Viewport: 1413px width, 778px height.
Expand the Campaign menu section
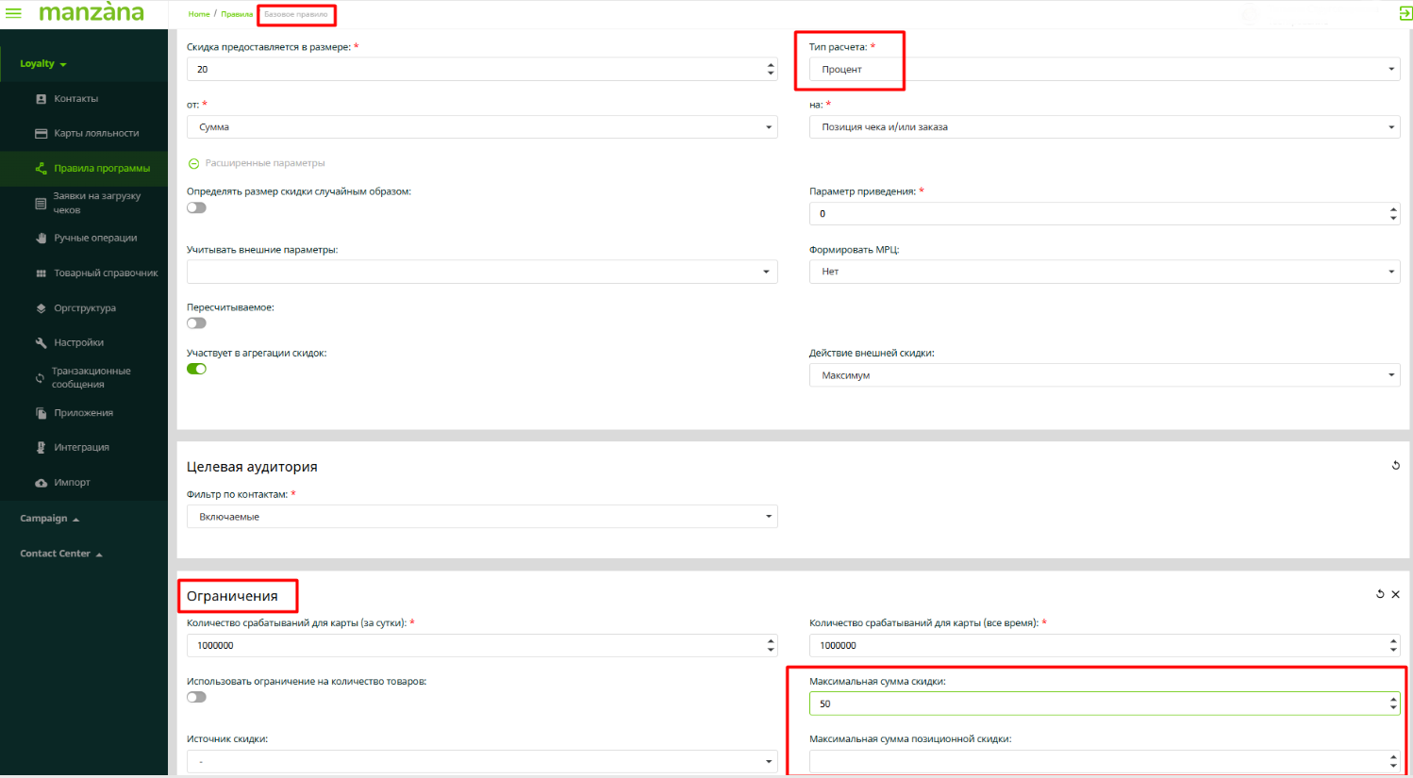49,519
